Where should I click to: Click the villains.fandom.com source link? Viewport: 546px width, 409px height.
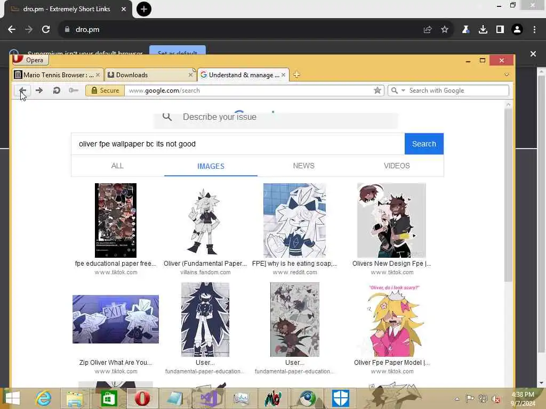click(205, 272)
